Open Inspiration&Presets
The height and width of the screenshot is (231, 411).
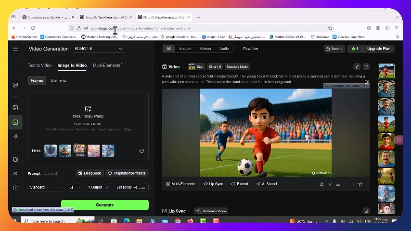coord(127,173)
